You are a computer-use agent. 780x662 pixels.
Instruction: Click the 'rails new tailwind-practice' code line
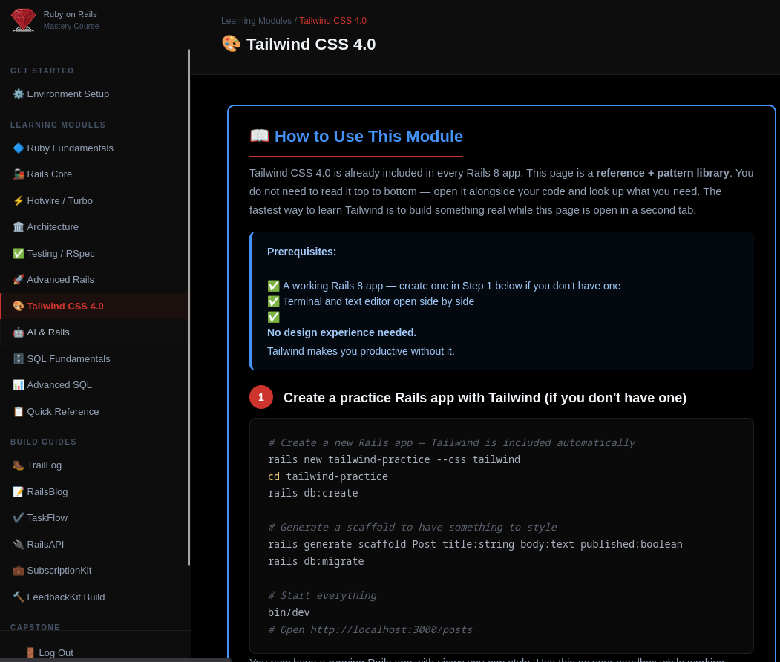tap(394, 459)
